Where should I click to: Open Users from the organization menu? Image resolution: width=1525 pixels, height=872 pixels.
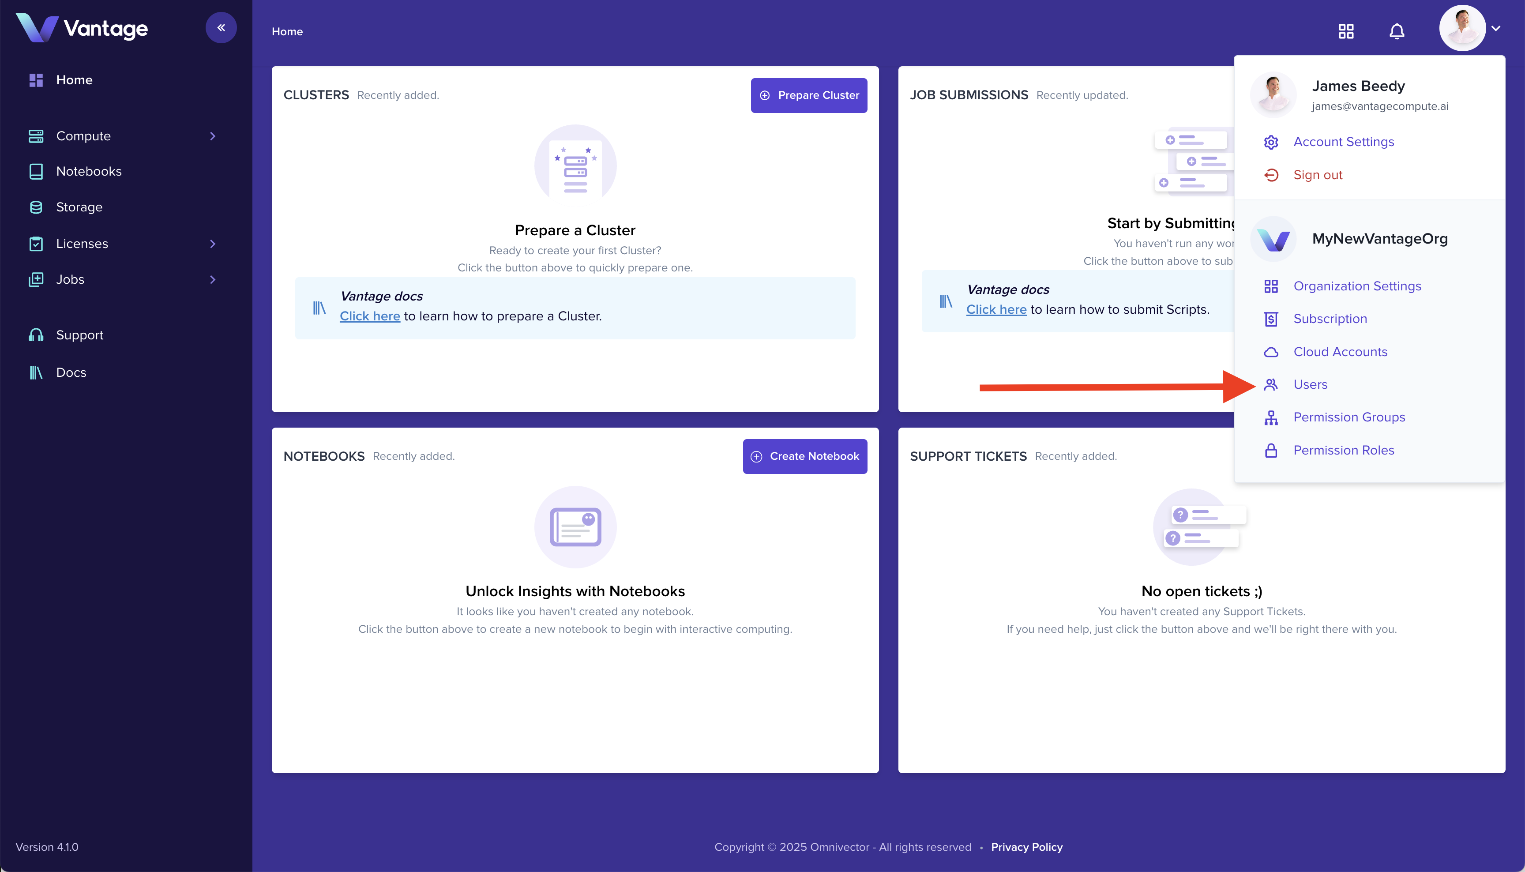[1310, 384]
